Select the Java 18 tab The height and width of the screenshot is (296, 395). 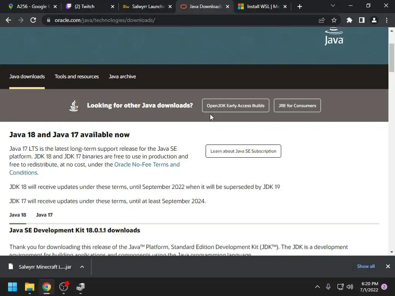click(18, 215)
